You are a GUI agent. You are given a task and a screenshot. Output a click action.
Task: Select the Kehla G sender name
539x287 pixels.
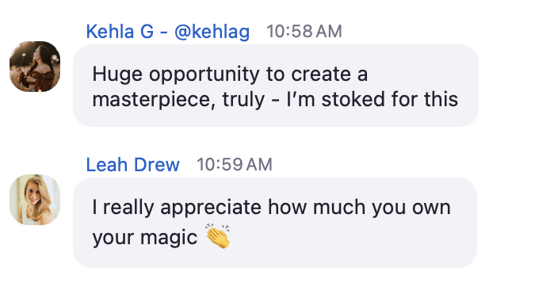coord(120,32)
